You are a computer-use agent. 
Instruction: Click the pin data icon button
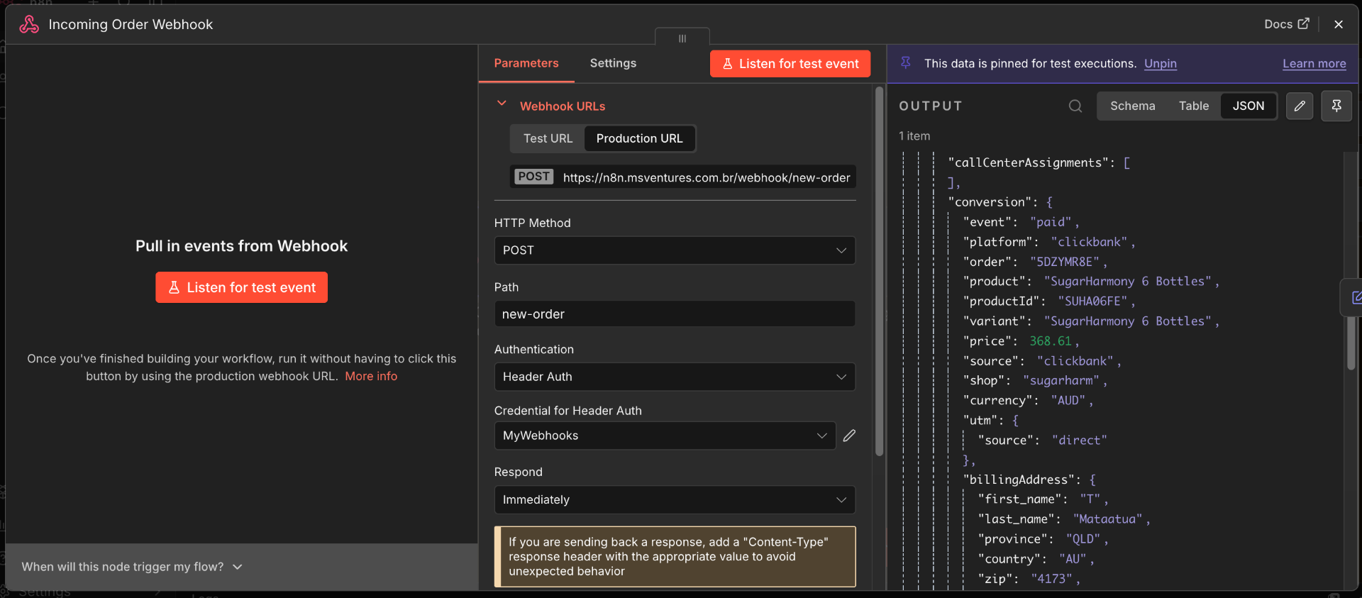point(1336,106)
